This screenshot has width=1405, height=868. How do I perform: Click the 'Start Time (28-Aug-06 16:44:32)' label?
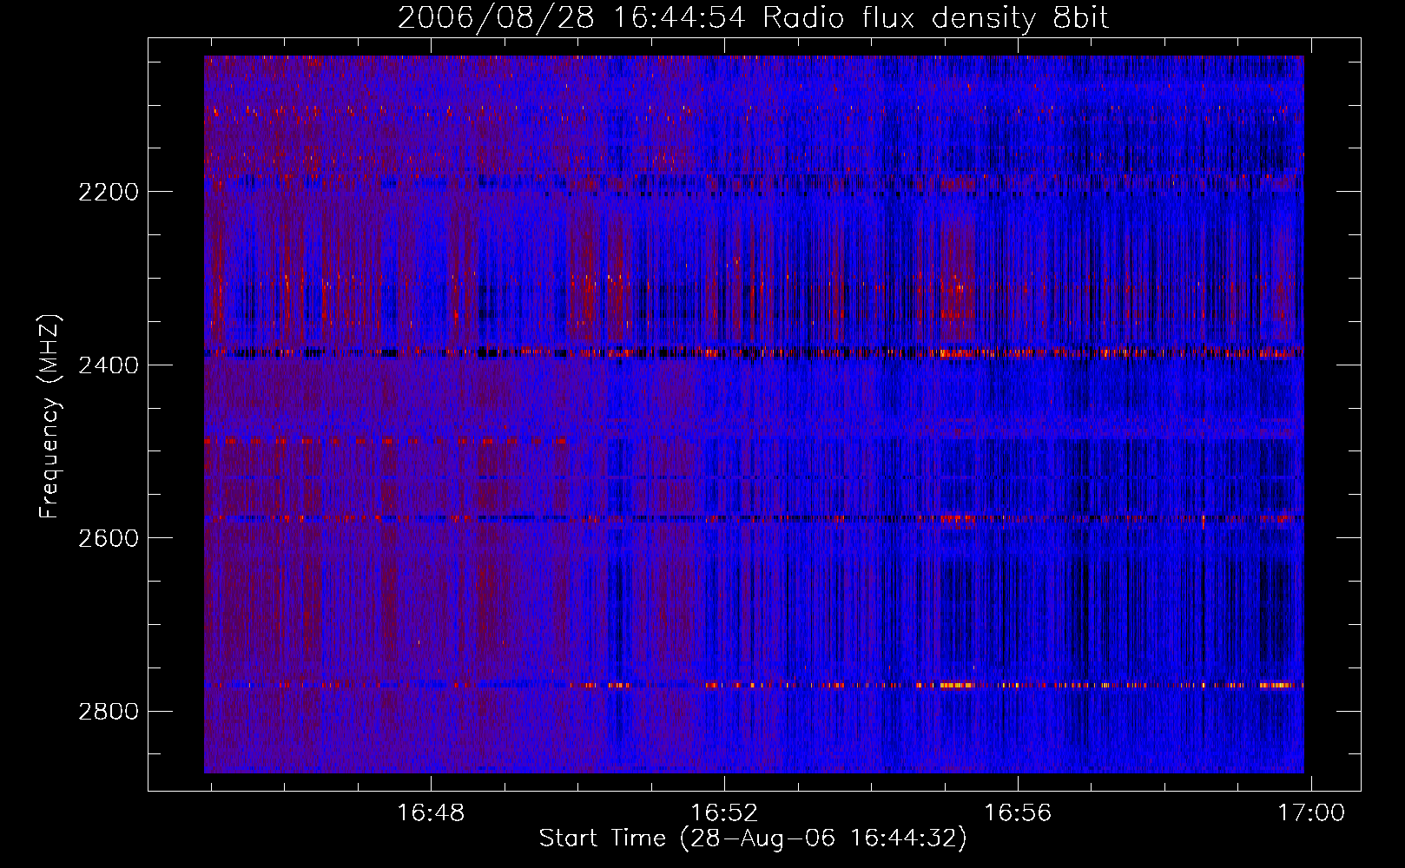753,838
